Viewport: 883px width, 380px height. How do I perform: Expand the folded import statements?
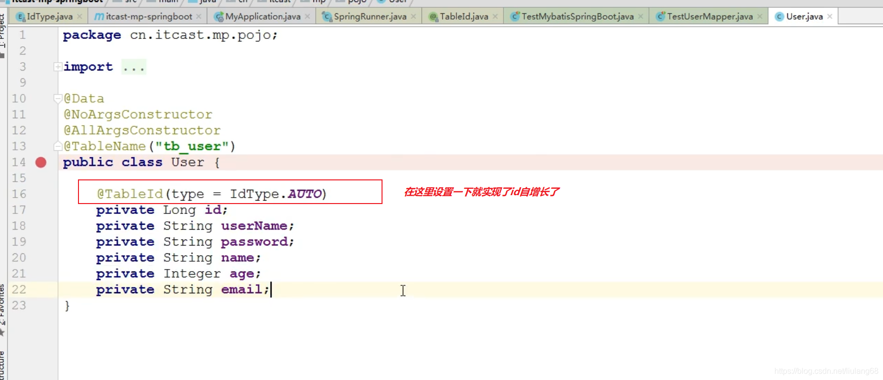pyautogui.click(x=58, y=67)
